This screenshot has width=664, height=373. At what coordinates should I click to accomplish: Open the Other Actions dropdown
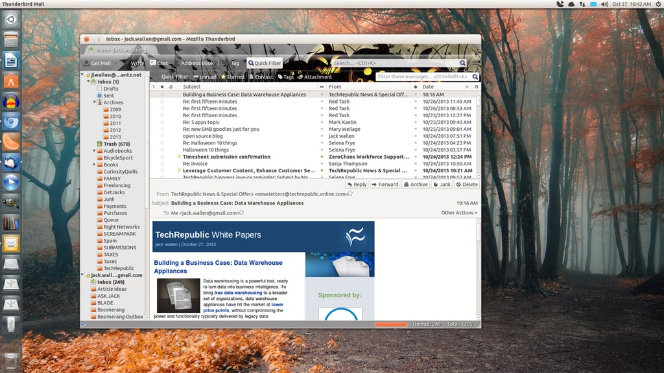(459, 212)
